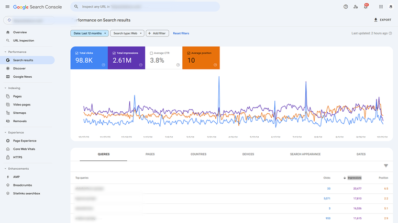
Task: Switch to the Countries tab
Action: tap(198, 154)
